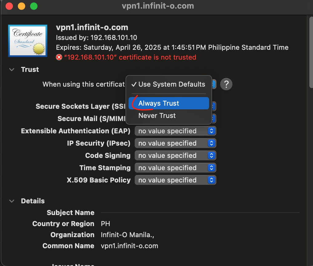
Task: Click the Secure Mail (S/MIME) label
Action: [92, 119]
